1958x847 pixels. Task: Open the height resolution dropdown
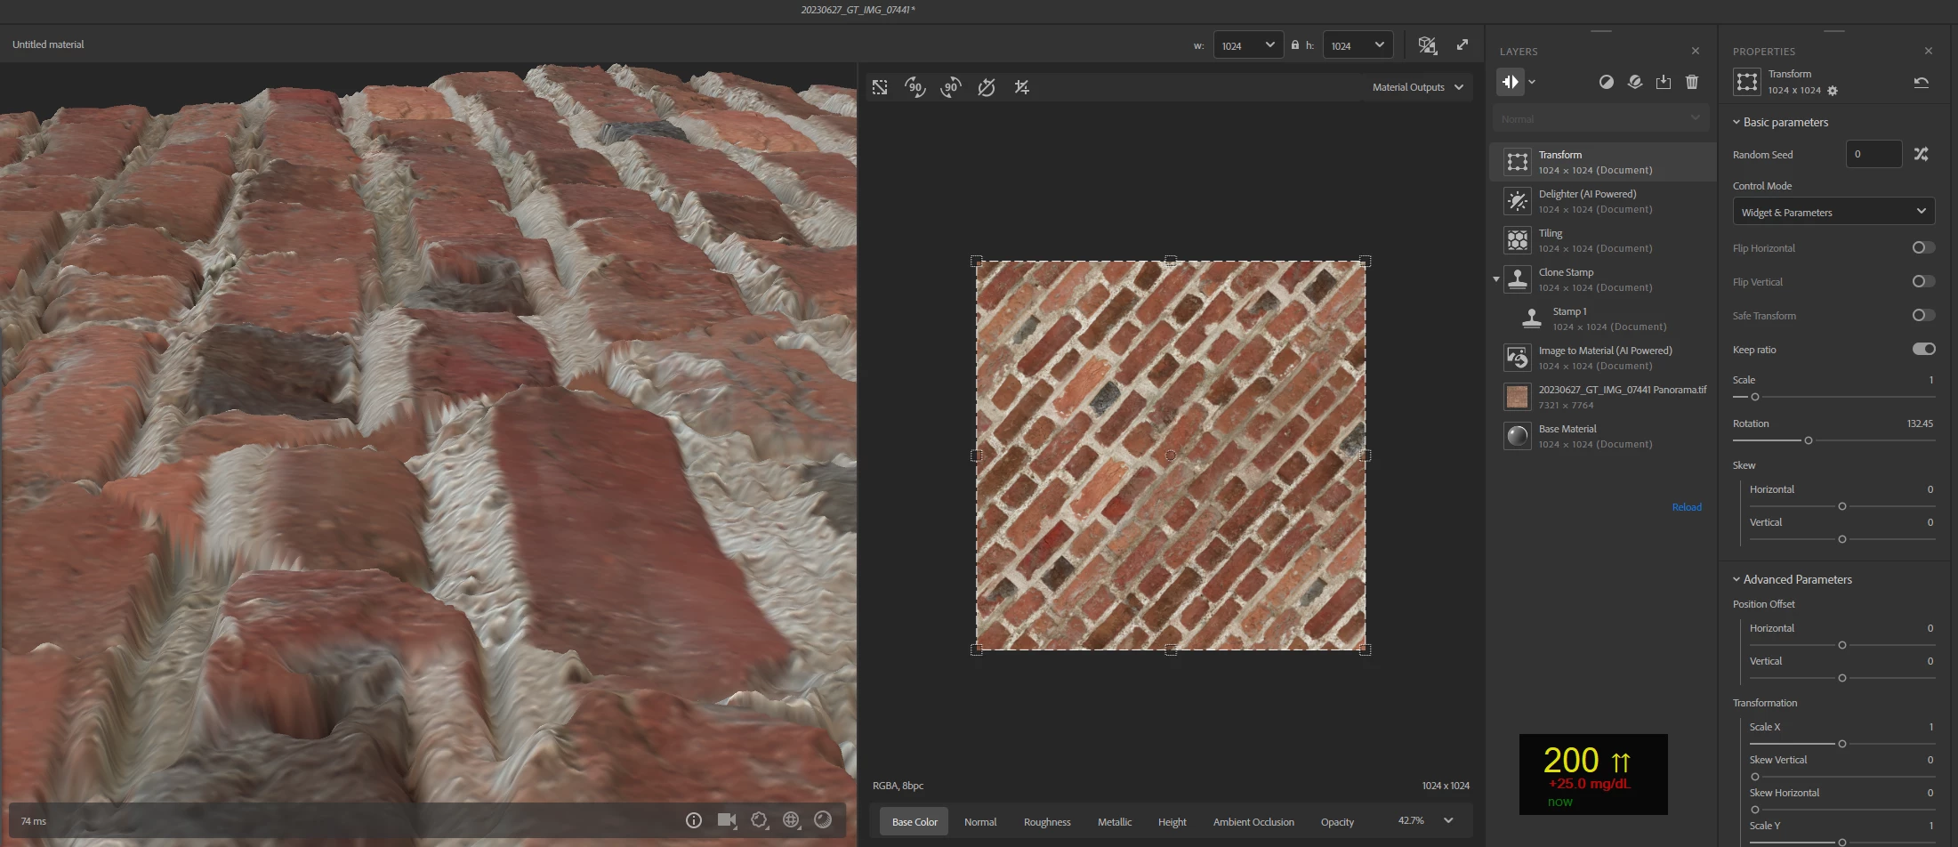(1358, 45)
